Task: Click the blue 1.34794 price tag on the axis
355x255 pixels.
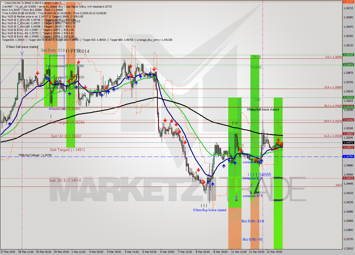Action: 349,156
